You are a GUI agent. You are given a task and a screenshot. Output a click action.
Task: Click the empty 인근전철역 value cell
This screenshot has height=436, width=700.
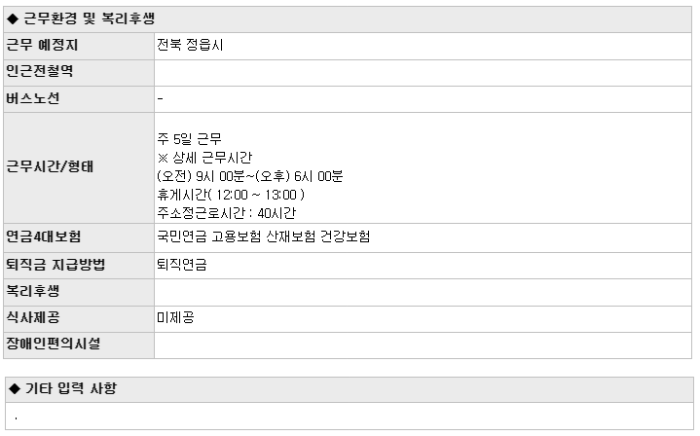pos(423,73)
